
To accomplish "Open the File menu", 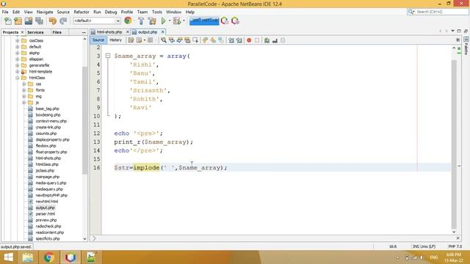I will click(5, 12).
